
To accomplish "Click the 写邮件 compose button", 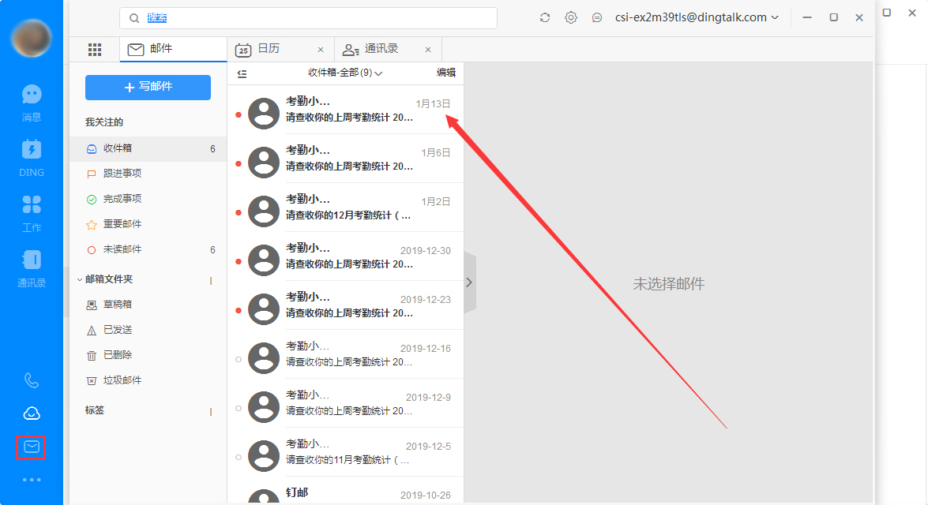I will pos(148,87).
